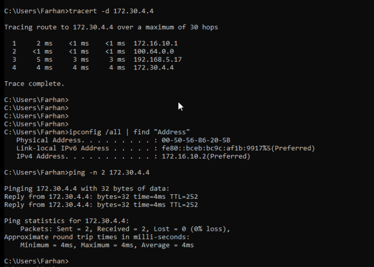Click hop 2 address 100.64.0.0

[x=153, y=51]
